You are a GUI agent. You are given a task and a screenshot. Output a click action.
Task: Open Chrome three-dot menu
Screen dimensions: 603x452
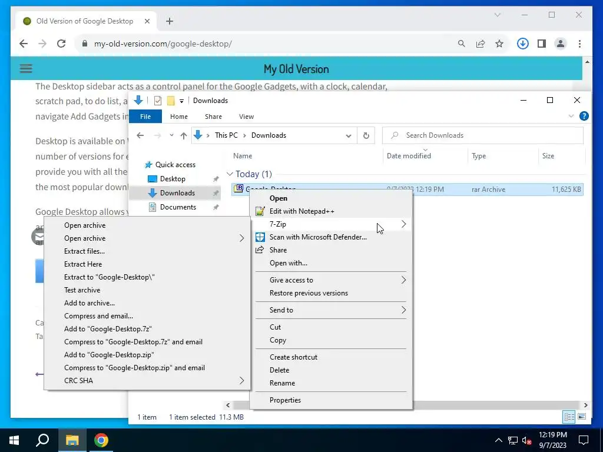(579, 44)
